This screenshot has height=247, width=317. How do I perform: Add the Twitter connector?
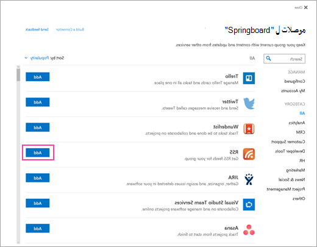(38, 102)
